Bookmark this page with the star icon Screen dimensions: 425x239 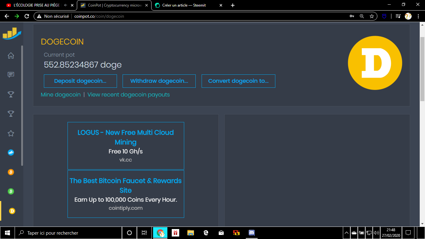[371, 16]
